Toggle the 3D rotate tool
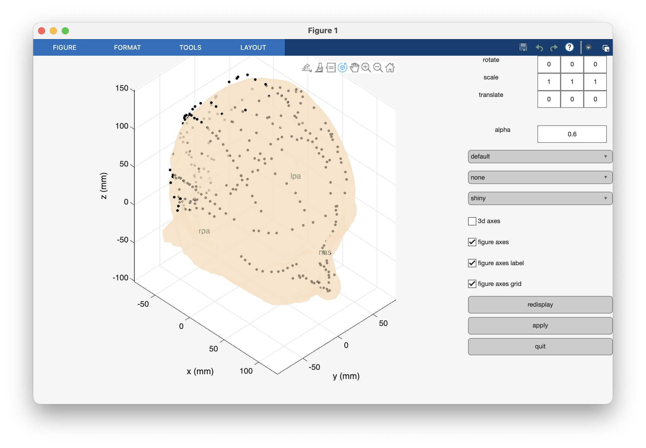Viewport: 646px width, 448px height. [x=343, y=68]
